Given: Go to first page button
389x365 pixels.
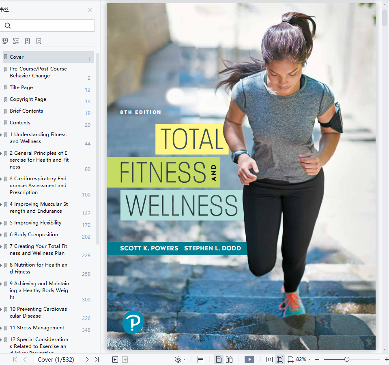Looking at the screenshot, I should [15, 359].
